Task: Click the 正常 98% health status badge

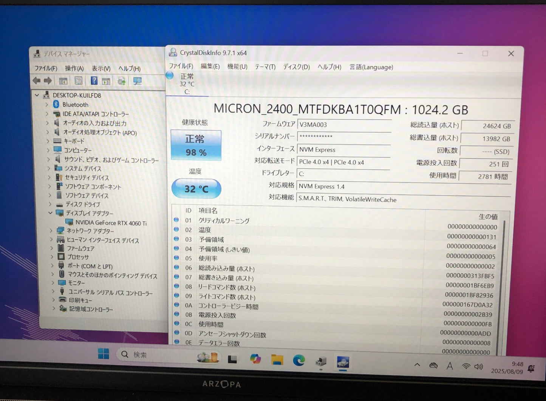Action: tap(196, 145)
